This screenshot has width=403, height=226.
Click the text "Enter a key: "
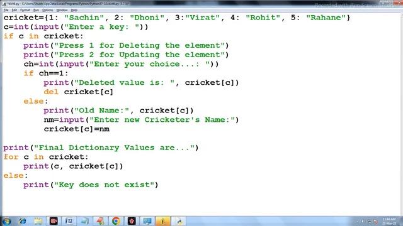click(102, 27)
